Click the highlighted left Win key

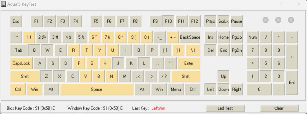pos(34,89)
